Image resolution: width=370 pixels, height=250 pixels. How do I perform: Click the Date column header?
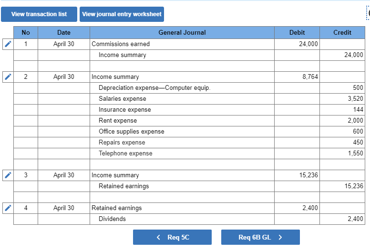64,32
